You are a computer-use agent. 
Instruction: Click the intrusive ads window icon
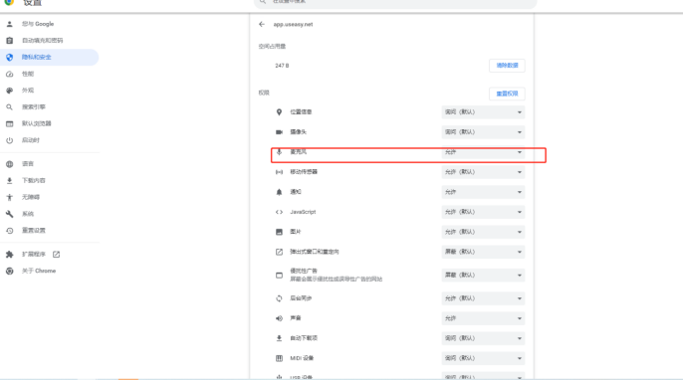click(279, 276)
